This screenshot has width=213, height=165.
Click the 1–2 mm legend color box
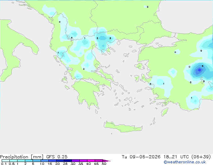[21, 161]
